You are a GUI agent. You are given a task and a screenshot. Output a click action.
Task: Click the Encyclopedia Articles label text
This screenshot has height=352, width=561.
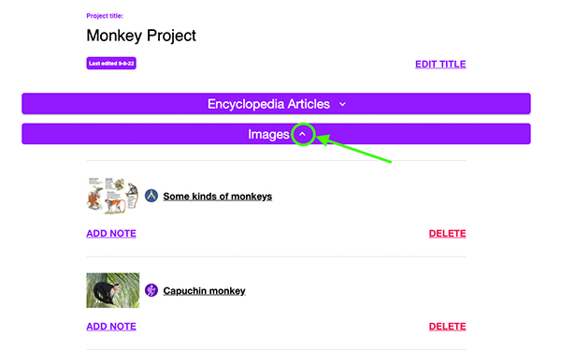(x=268, y=104)
